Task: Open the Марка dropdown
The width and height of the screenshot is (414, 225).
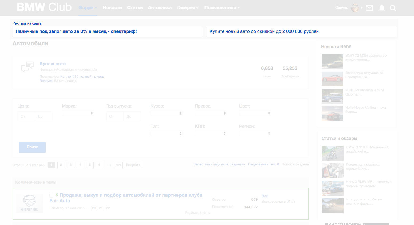Action: (x=78, y=113)
